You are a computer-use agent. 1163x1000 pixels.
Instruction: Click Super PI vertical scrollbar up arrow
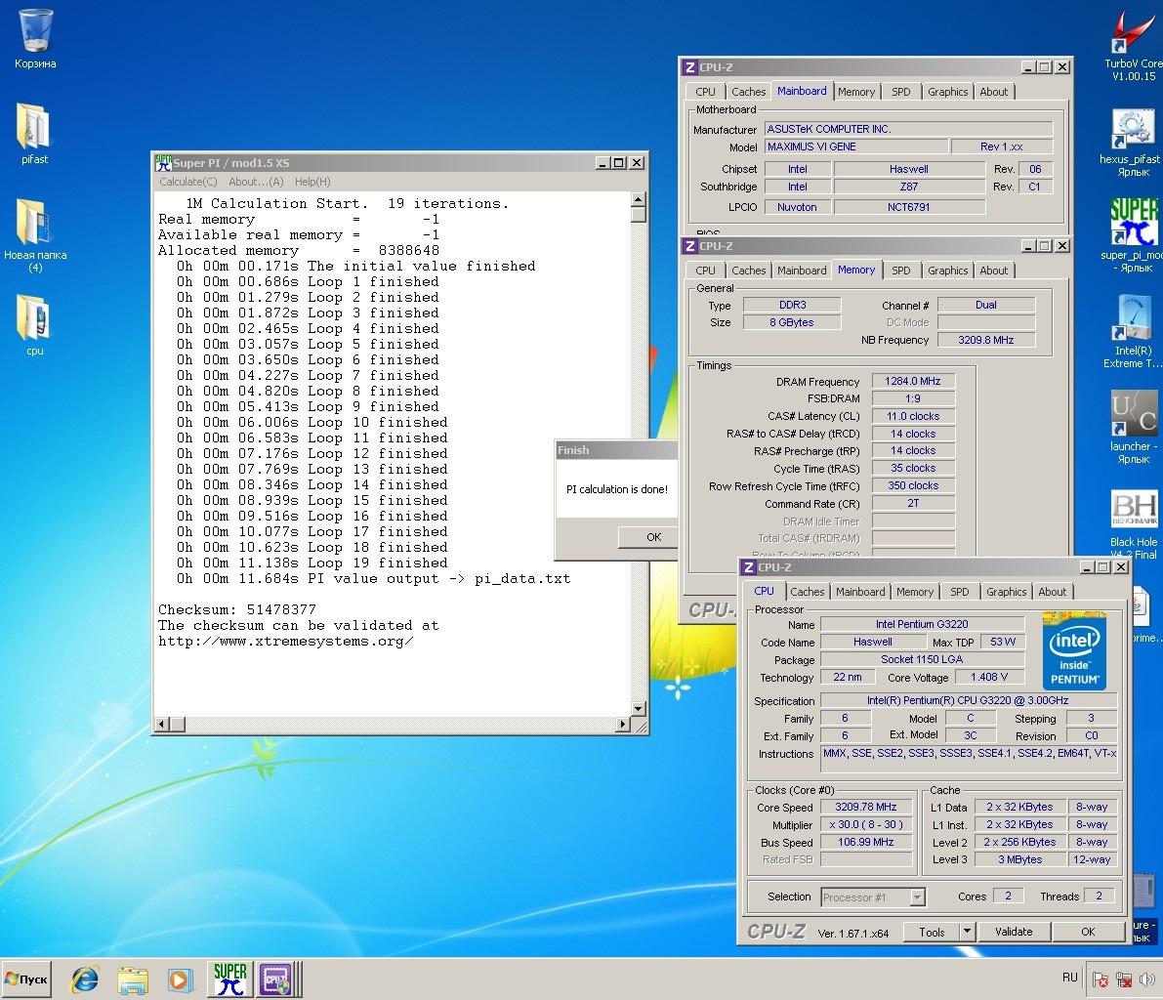638,199
